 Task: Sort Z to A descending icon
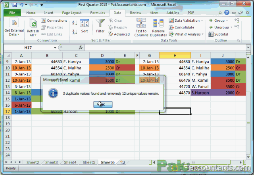[75, 32]
